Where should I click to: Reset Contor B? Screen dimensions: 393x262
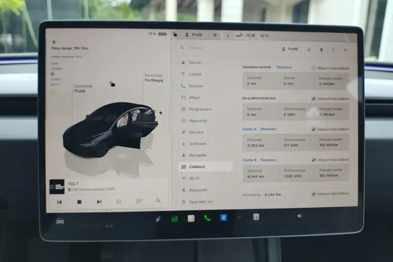point(269,160)
